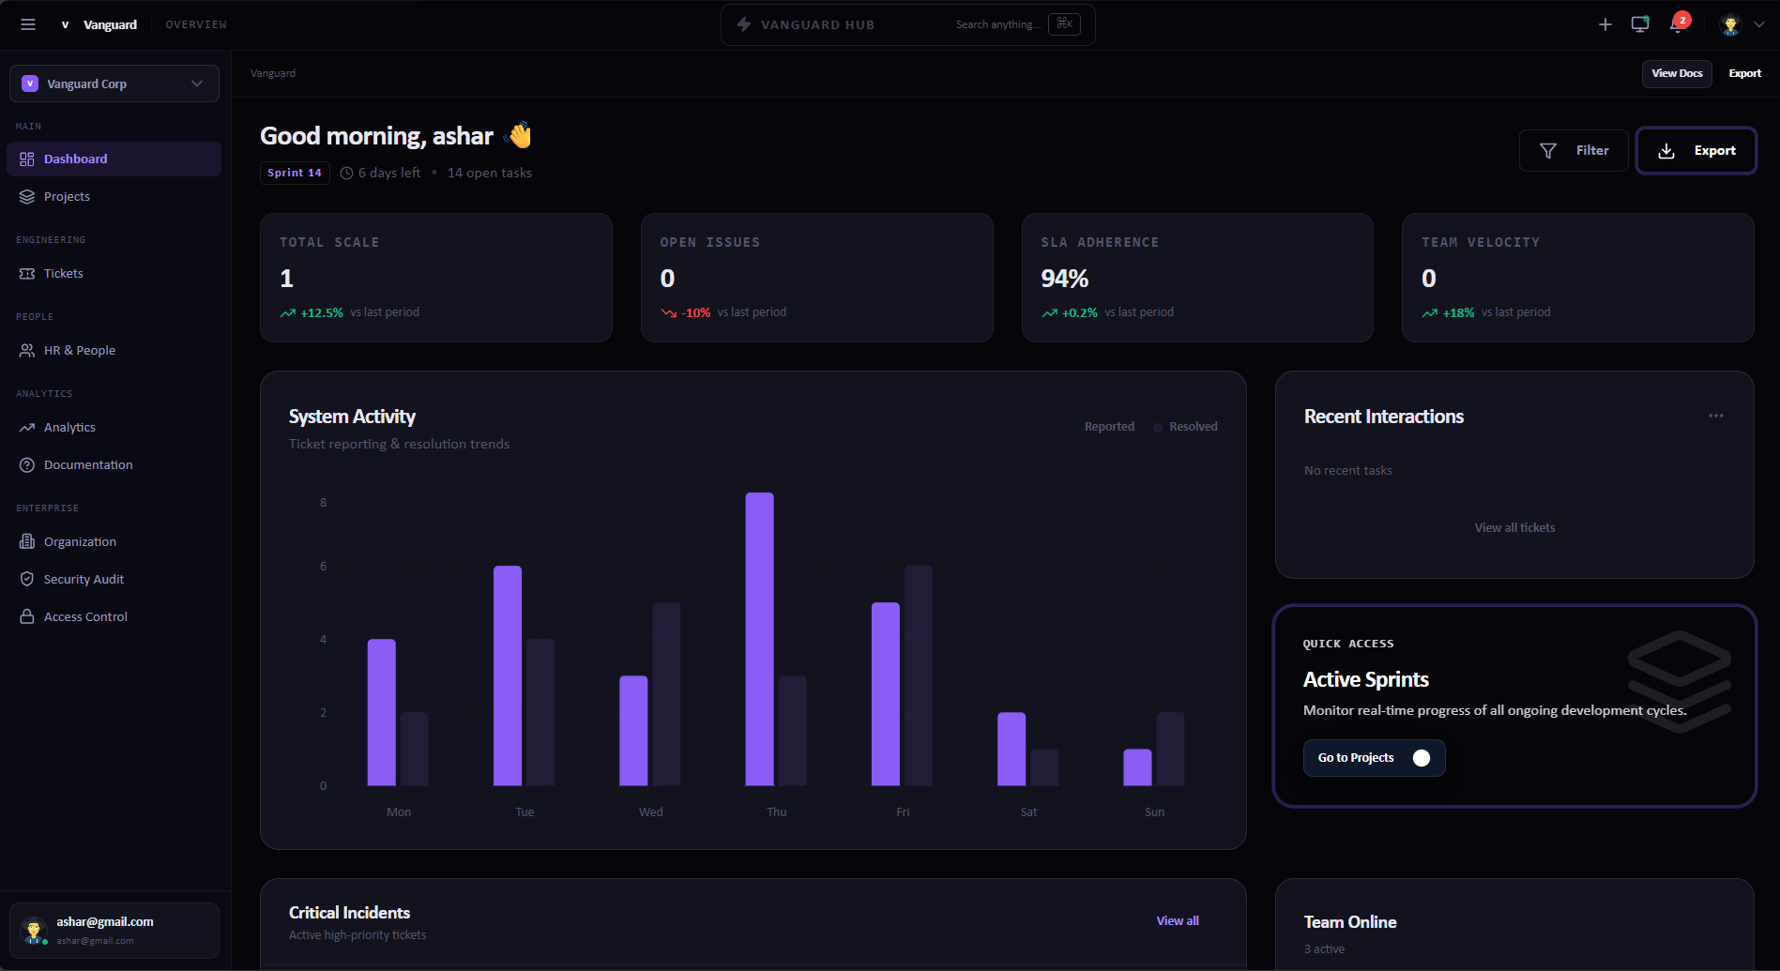Image resolution: width=1780 pixels, height=971 pixels.
Task: Click the HR & People icon
Action: point(25,350)
